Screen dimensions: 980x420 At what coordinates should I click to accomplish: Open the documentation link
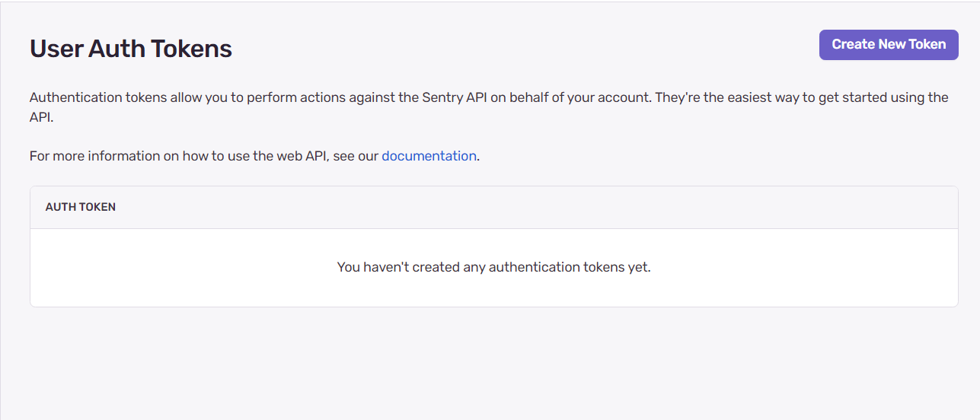(429, 156)
